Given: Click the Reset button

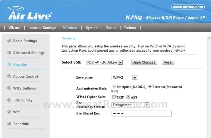Looking at the screenshot, I should click(x=168, y=63).
